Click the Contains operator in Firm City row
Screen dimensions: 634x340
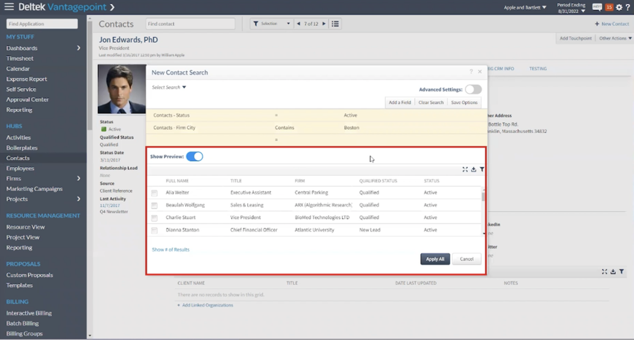tap(285, 127)
